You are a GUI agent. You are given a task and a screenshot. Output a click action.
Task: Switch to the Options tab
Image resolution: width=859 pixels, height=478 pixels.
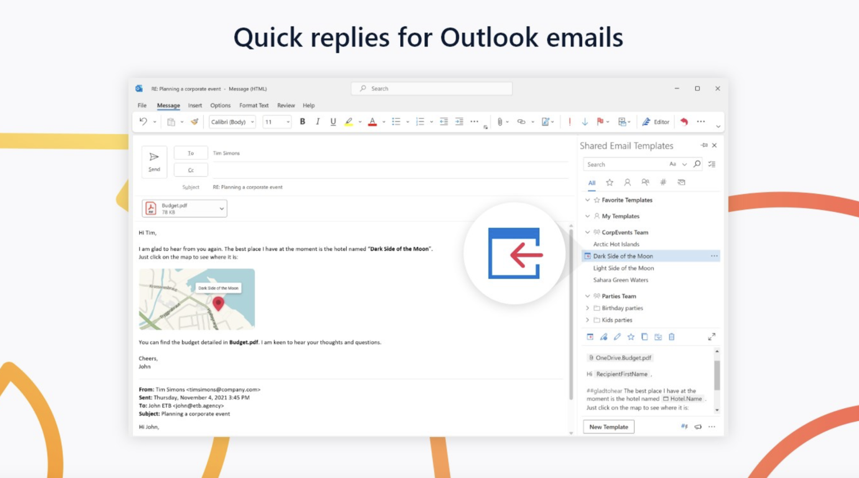point(220,106)
